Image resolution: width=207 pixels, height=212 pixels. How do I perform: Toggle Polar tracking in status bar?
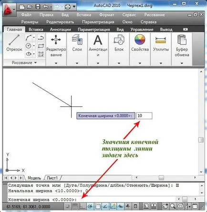point(90,206)
